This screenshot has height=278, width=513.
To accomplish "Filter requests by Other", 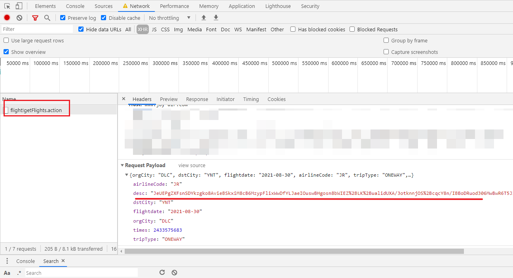I will point(277,29).
